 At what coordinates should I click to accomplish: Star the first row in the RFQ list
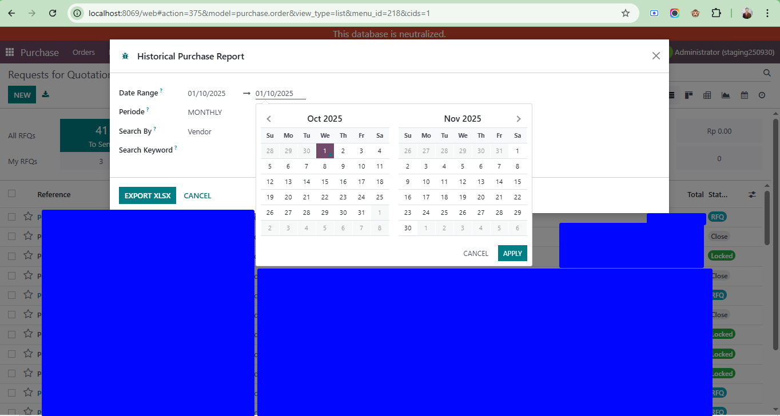[27, 217]
